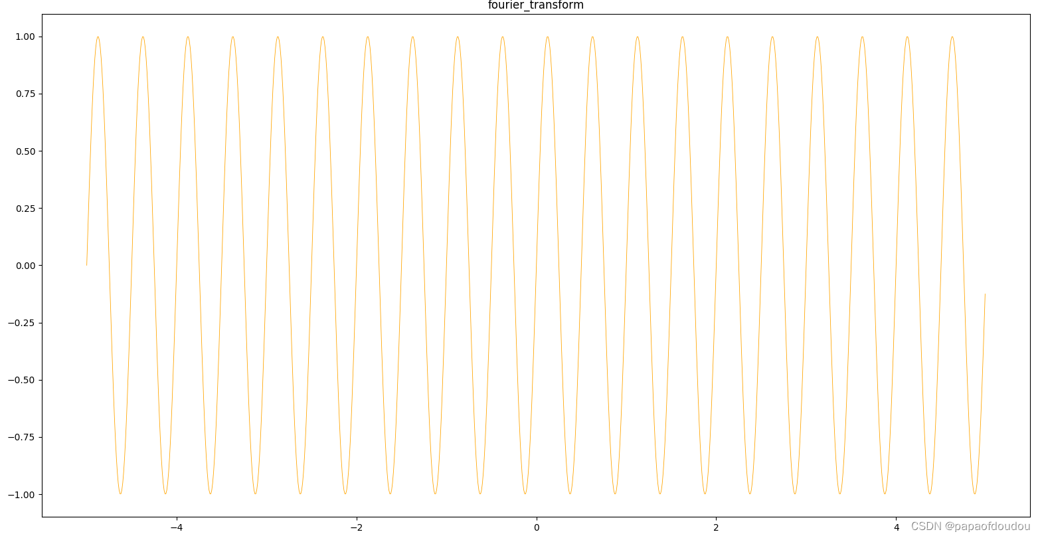Screen dimensions: 1040x538
Task: Click the y-axis label 0.50
Action: pos(25,151)
